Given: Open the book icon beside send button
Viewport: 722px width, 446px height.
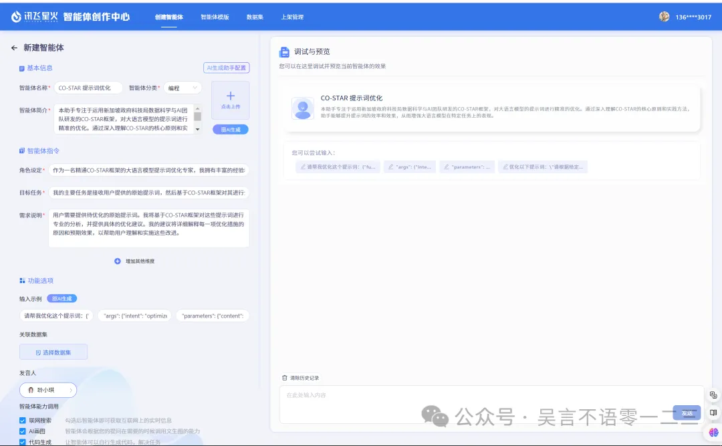Looking at the screenshot, I should click(x=713, y=413).
